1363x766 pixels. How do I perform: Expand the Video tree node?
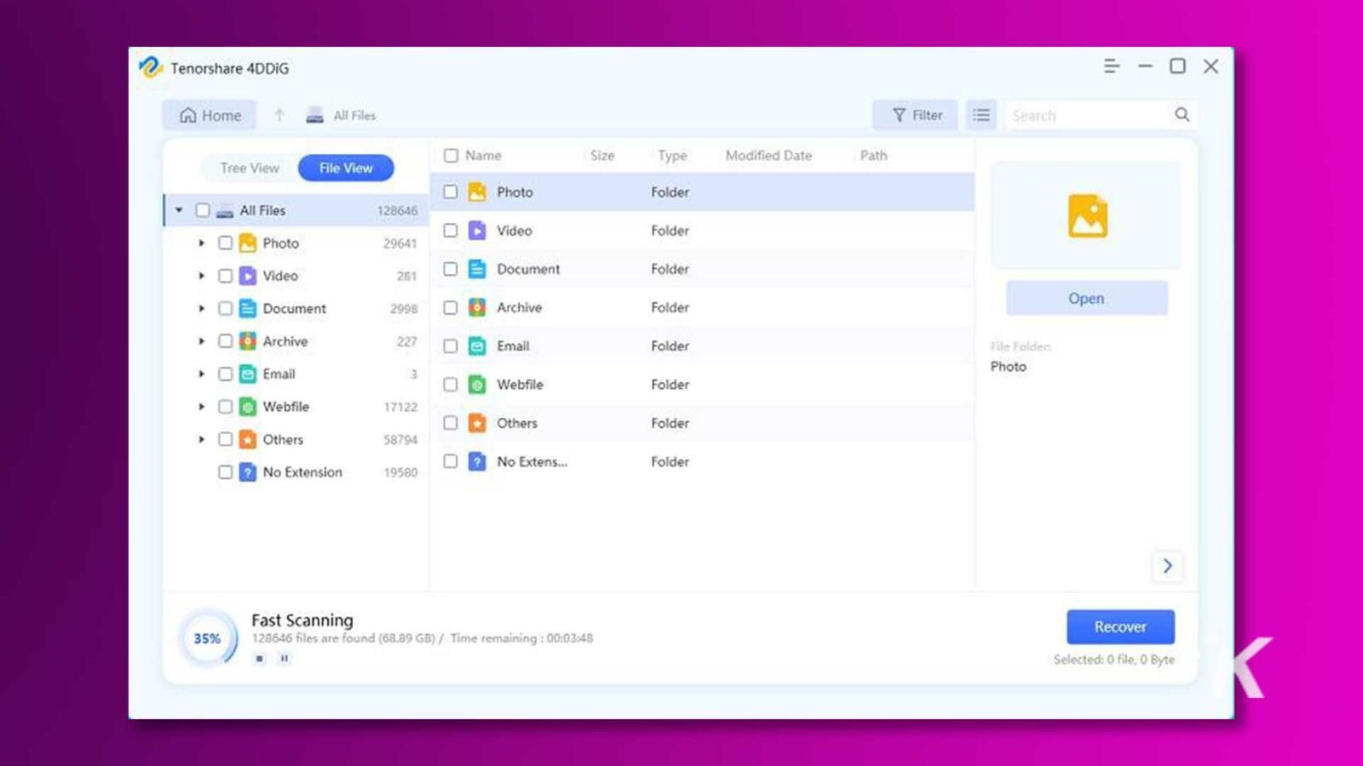pyautogui.click(x=202, y=276)
